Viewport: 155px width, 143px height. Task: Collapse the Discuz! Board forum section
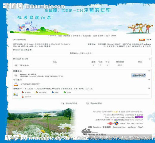[150, 59]
